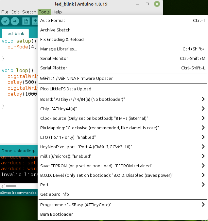Expand the Pin Mapping submenu

tap(123, 128)
